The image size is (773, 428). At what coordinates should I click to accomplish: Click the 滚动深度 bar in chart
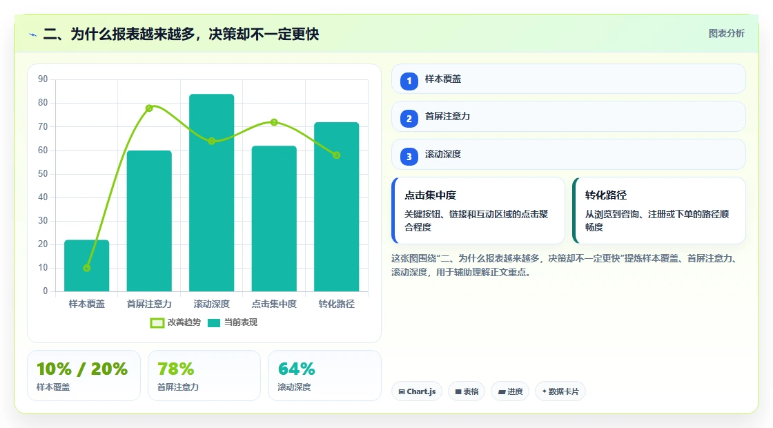(x=211, y=193)
